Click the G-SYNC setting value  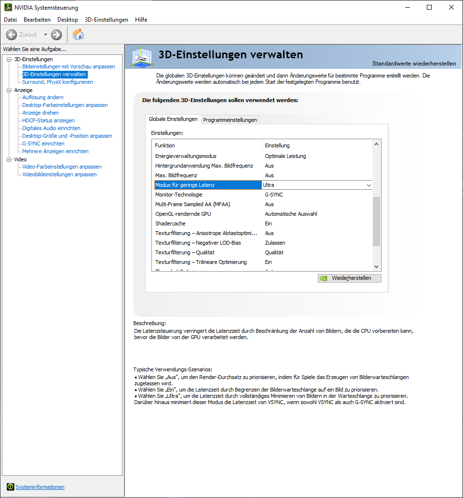[x=274, y=195]
